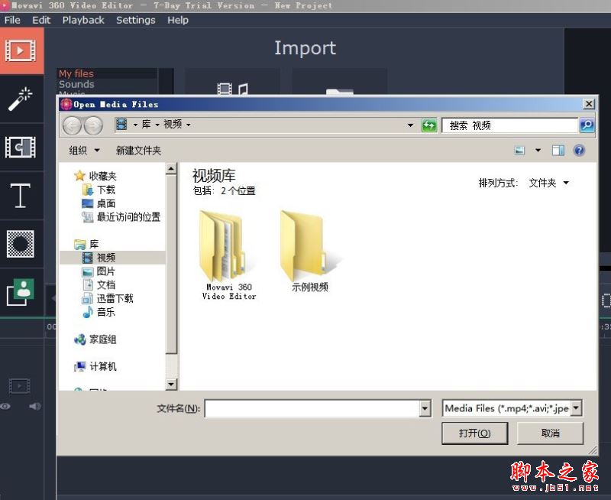The image size is (611, 500).
Task: Click the blue help question icon
Action: point(580,150)
